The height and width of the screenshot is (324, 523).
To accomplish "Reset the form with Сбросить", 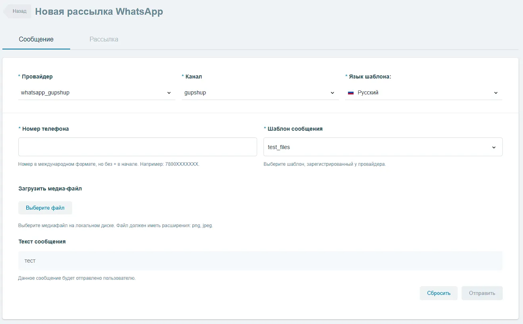I will (438, 293).
